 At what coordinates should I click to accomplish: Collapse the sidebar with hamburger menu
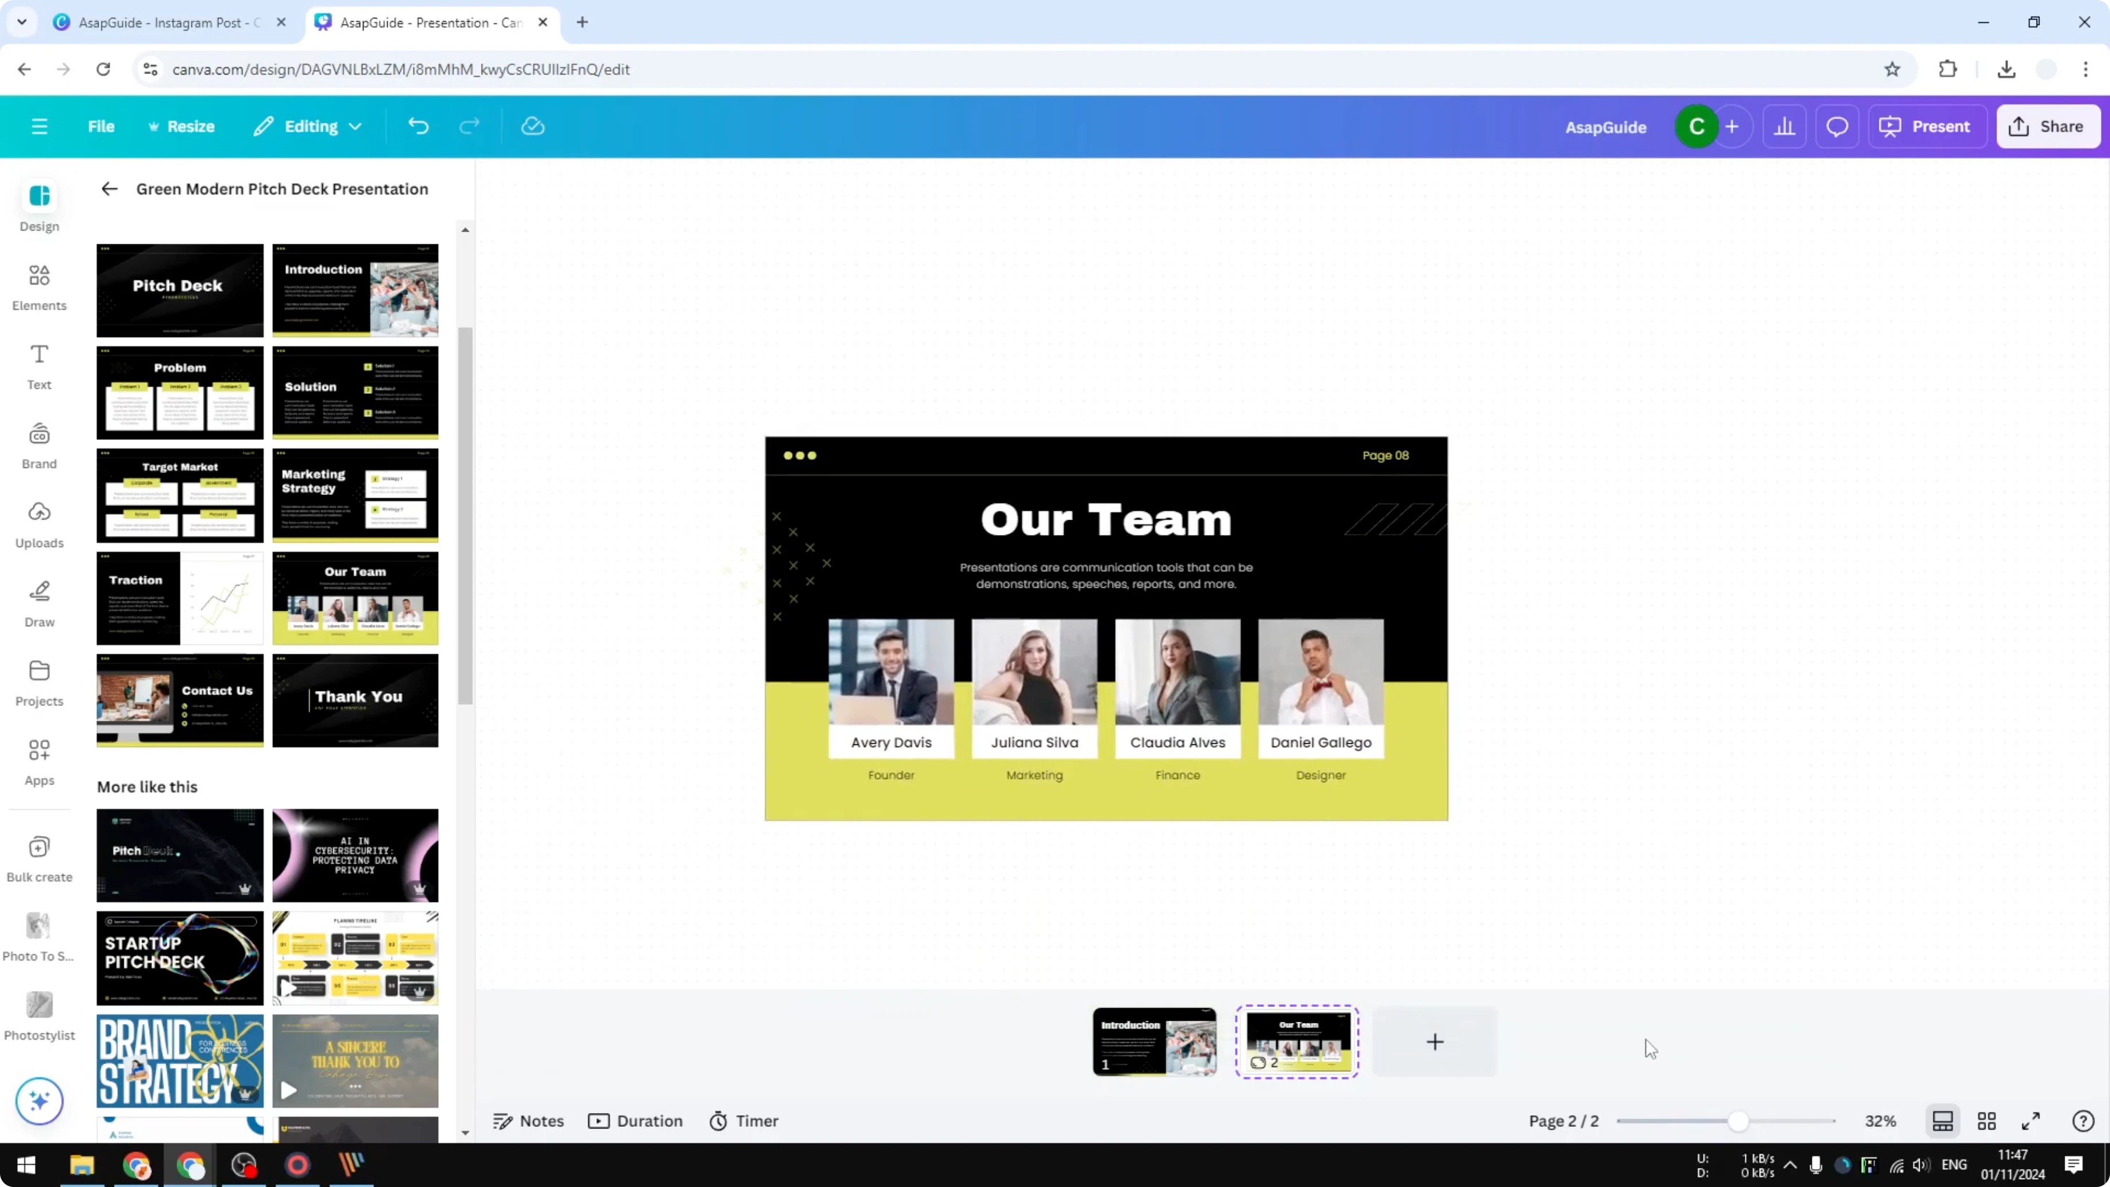click(38, 126)
